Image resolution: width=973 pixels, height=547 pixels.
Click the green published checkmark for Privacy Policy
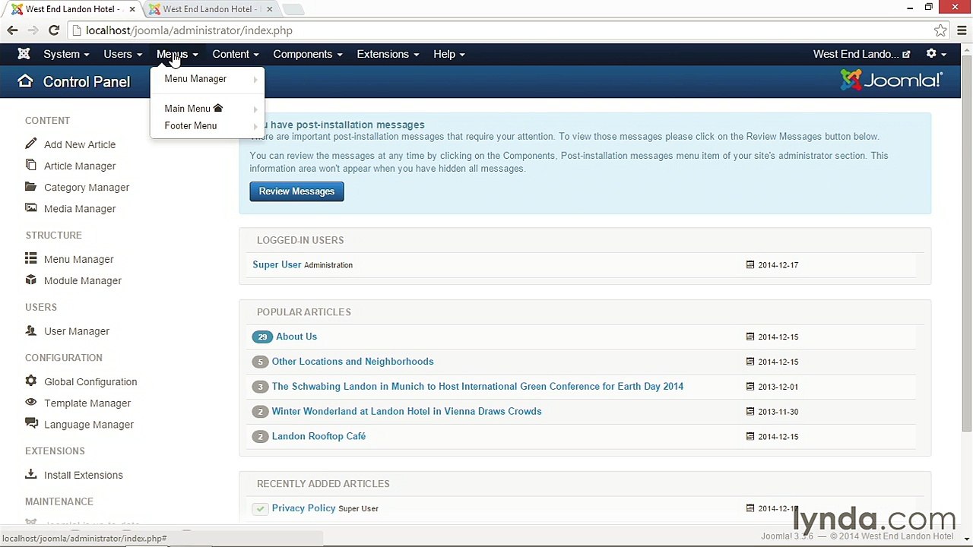click(261, 508)
